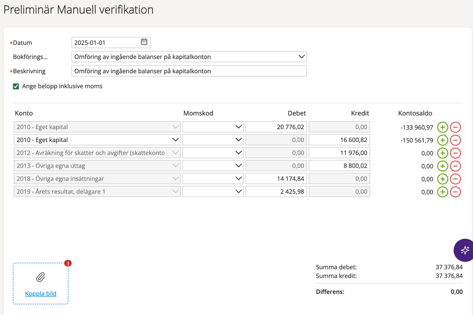The width and height of the screenshot is (473, 315).
Task: Click the Beskrivning text field
Action: tap(189, 71)
